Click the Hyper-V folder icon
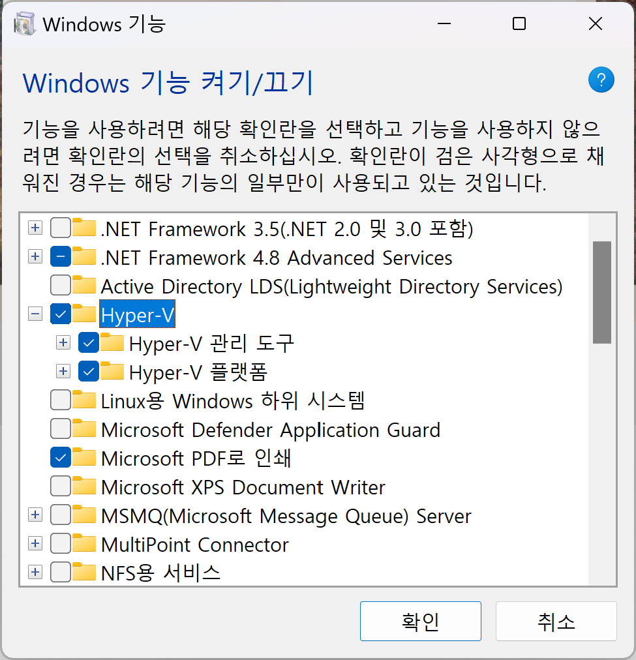Image resolution: width=636 pixels, height=660 pixels. tap(83, 314)
